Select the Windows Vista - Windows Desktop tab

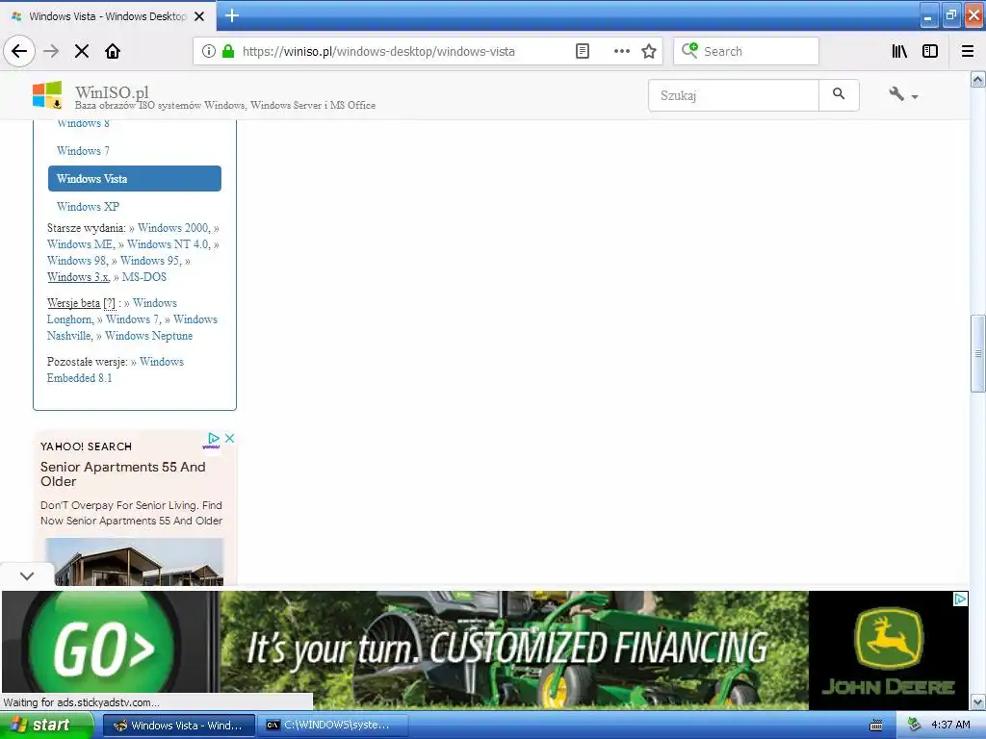108,16
